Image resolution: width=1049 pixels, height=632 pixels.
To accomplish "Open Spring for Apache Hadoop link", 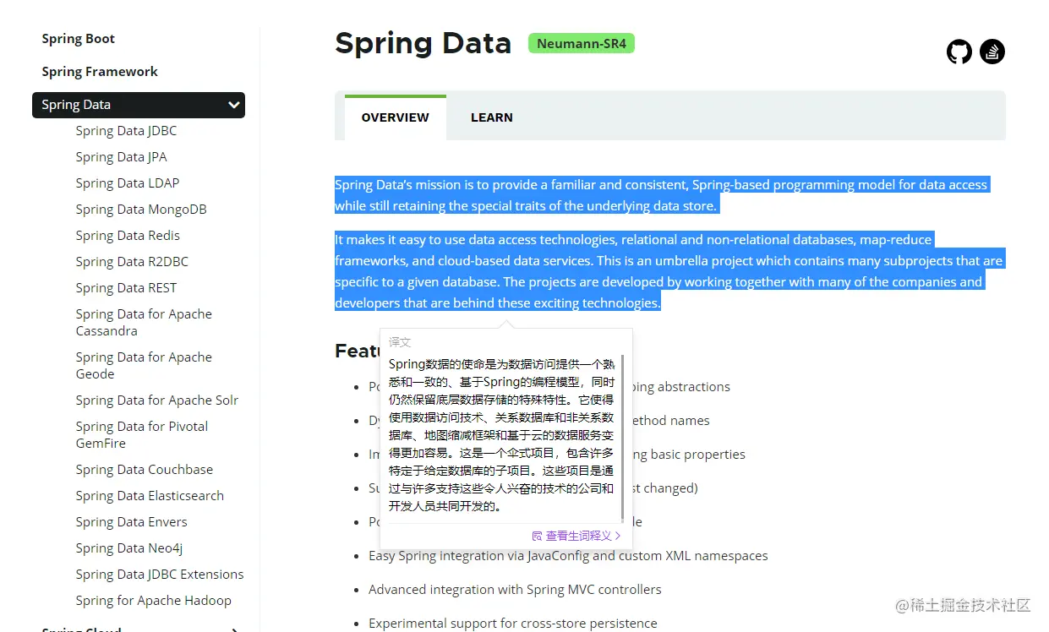I will point(153,601).
